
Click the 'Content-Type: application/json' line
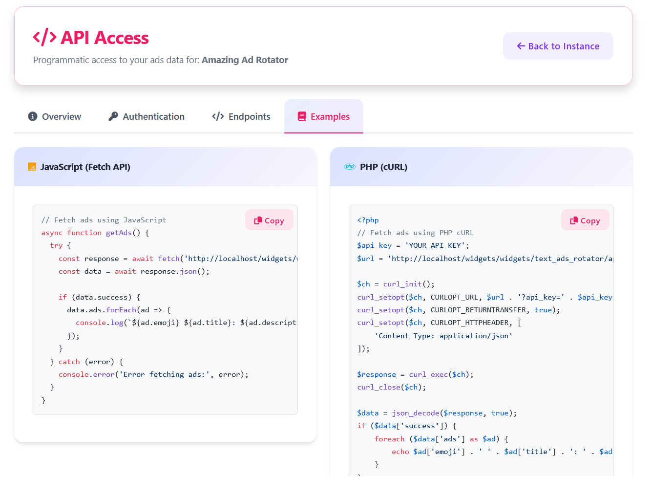[443, 336]
